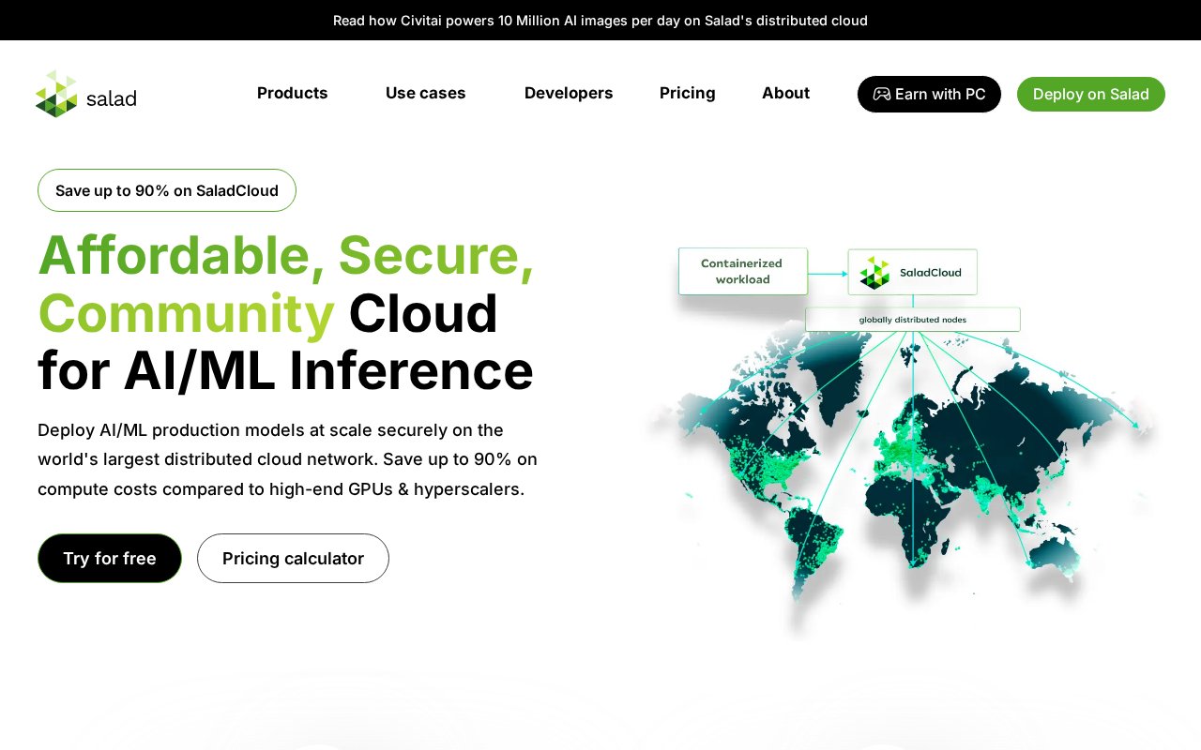Click the Try for free button
Image resolution: width=1201 pixels, height=750 pixels.
(110, 559)
